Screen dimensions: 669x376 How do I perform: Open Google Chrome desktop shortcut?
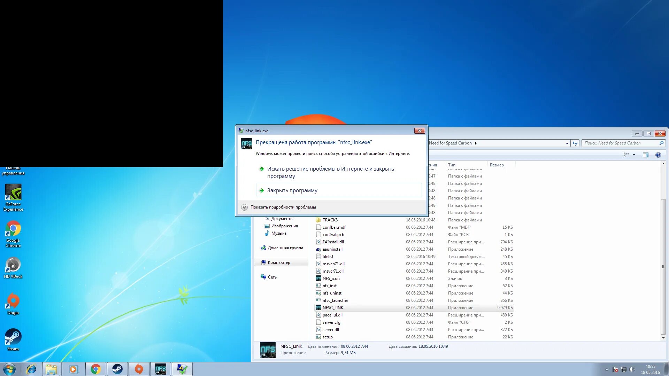[x=13, y=234]
